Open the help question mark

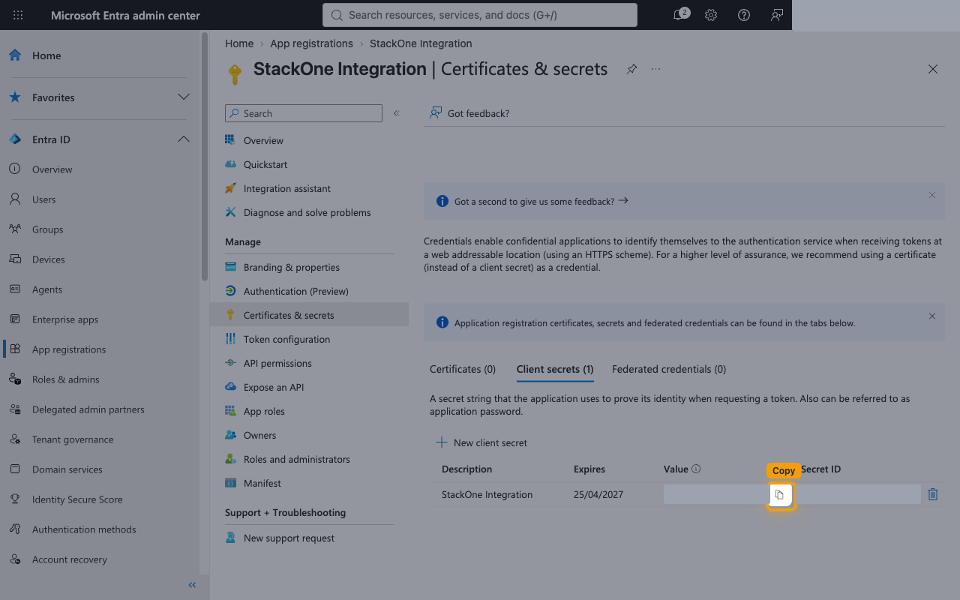(744, 15)
